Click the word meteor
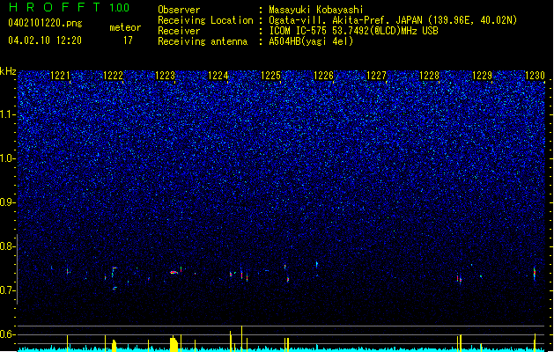This screenshot has width=554, height=352. click(x=125, y=27)
